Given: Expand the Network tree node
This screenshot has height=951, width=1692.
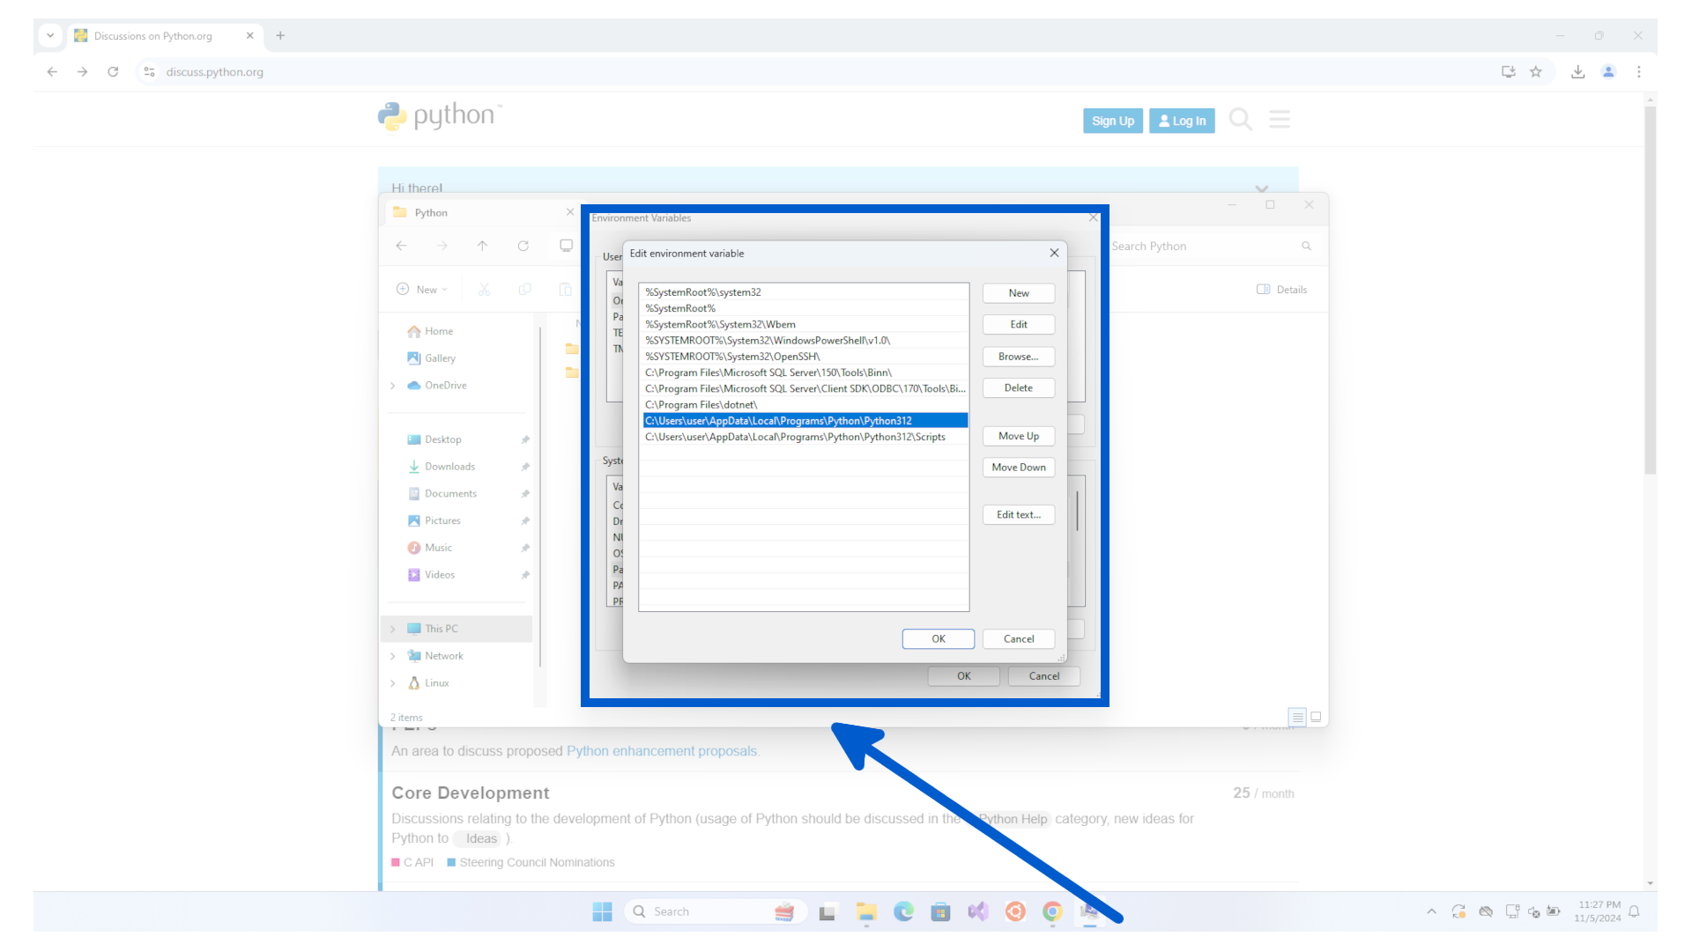Looking at the screenshot, I should coord(393,656).
